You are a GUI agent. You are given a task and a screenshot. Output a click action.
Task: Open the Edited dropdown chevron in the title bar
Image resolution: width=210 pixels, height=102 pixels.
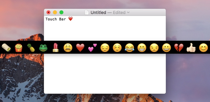click(128, 12)
